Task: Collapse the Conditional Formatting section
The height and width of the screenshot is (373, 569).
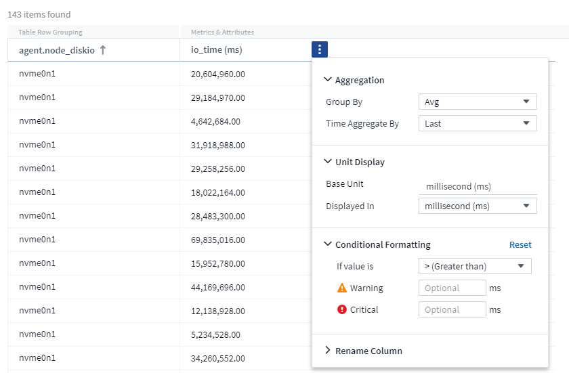Action: point(329,244)
